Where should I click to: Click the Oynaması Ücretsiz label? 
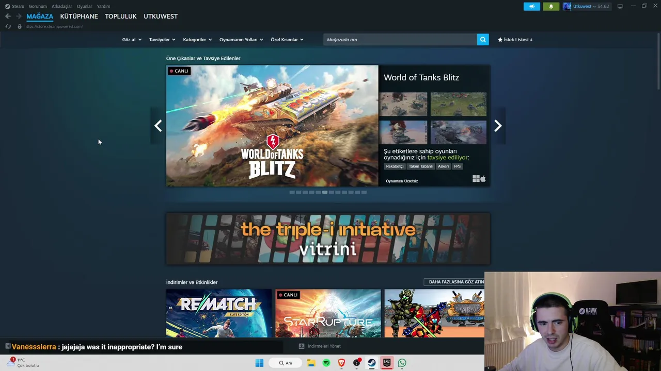click(402, 181)
